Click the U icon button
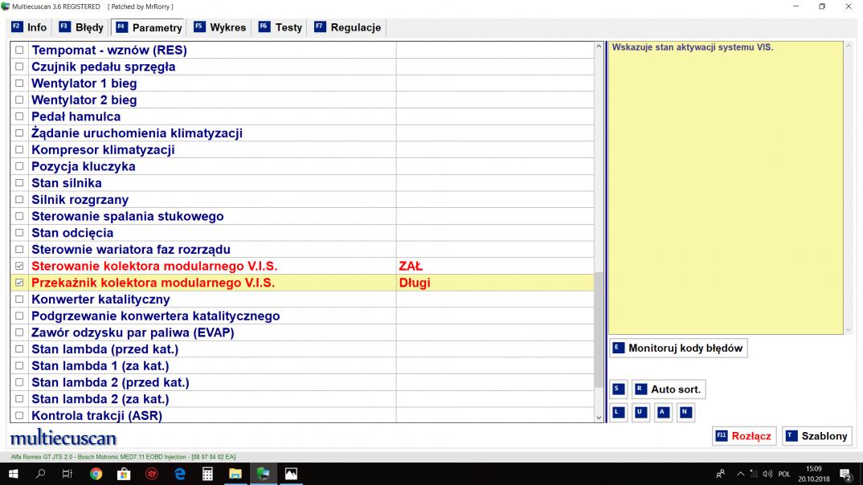The image size is (863, 485). tap(640, 413)
